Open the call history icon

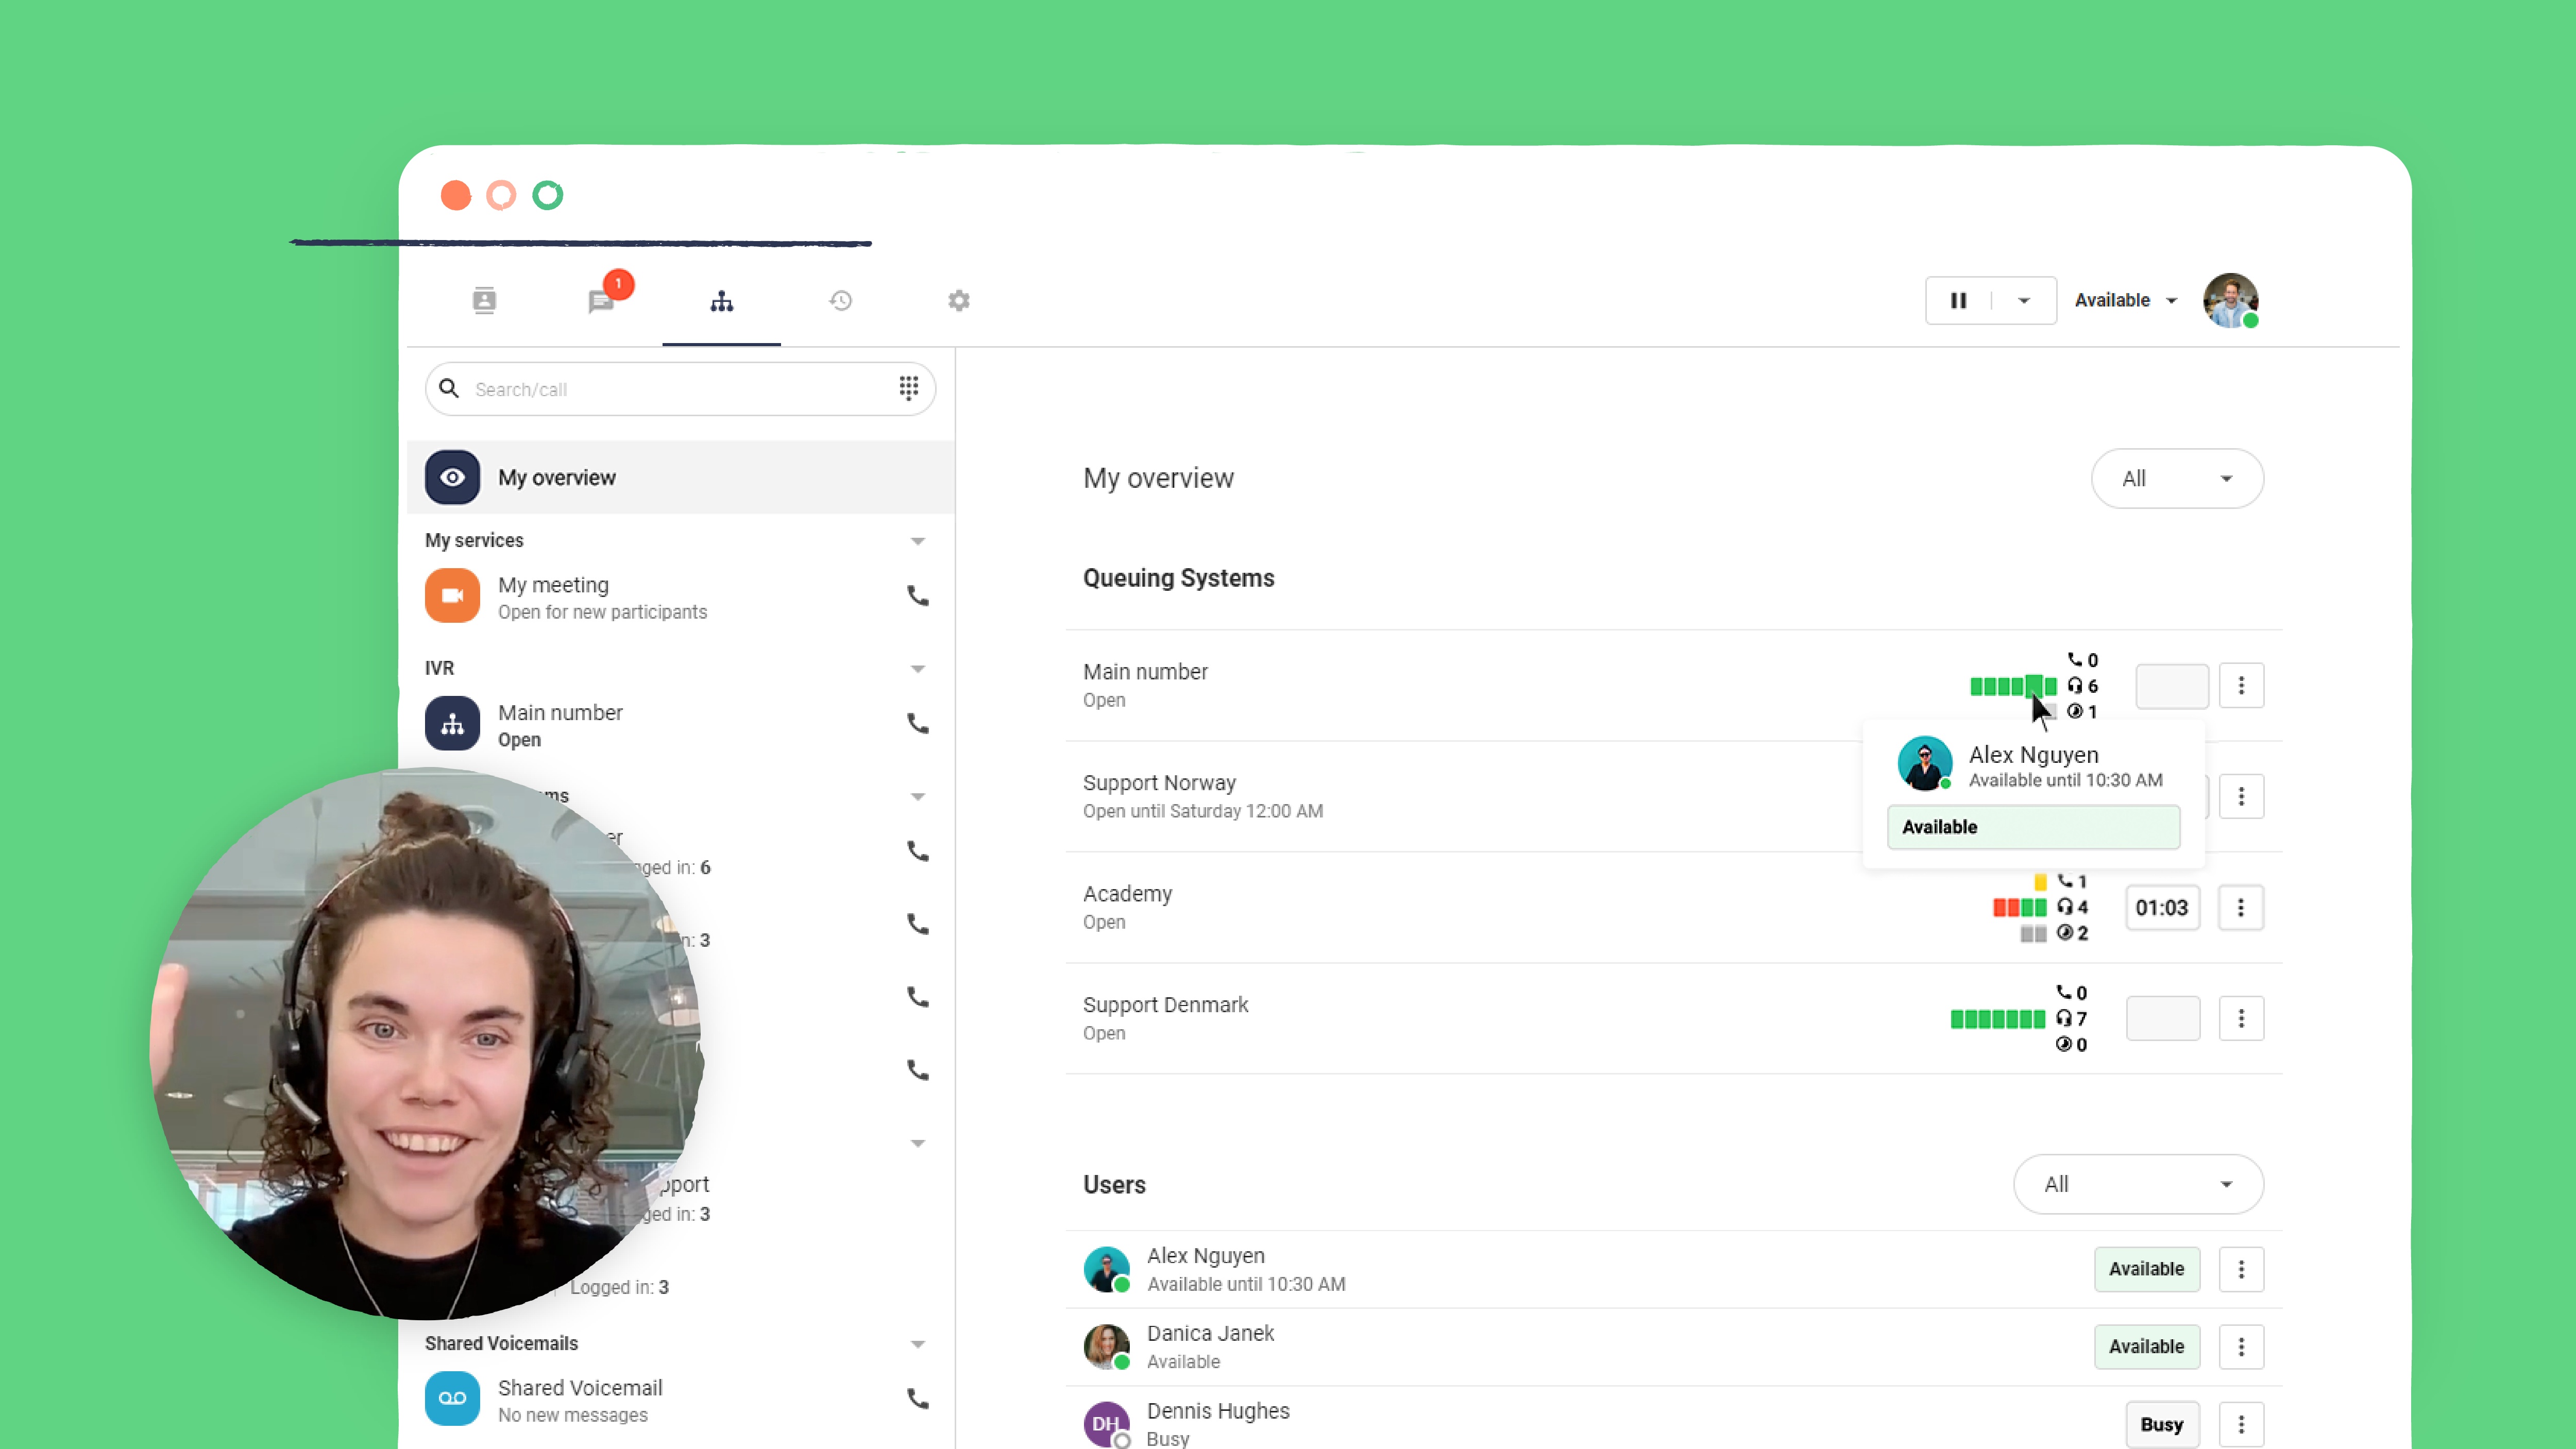840,300
